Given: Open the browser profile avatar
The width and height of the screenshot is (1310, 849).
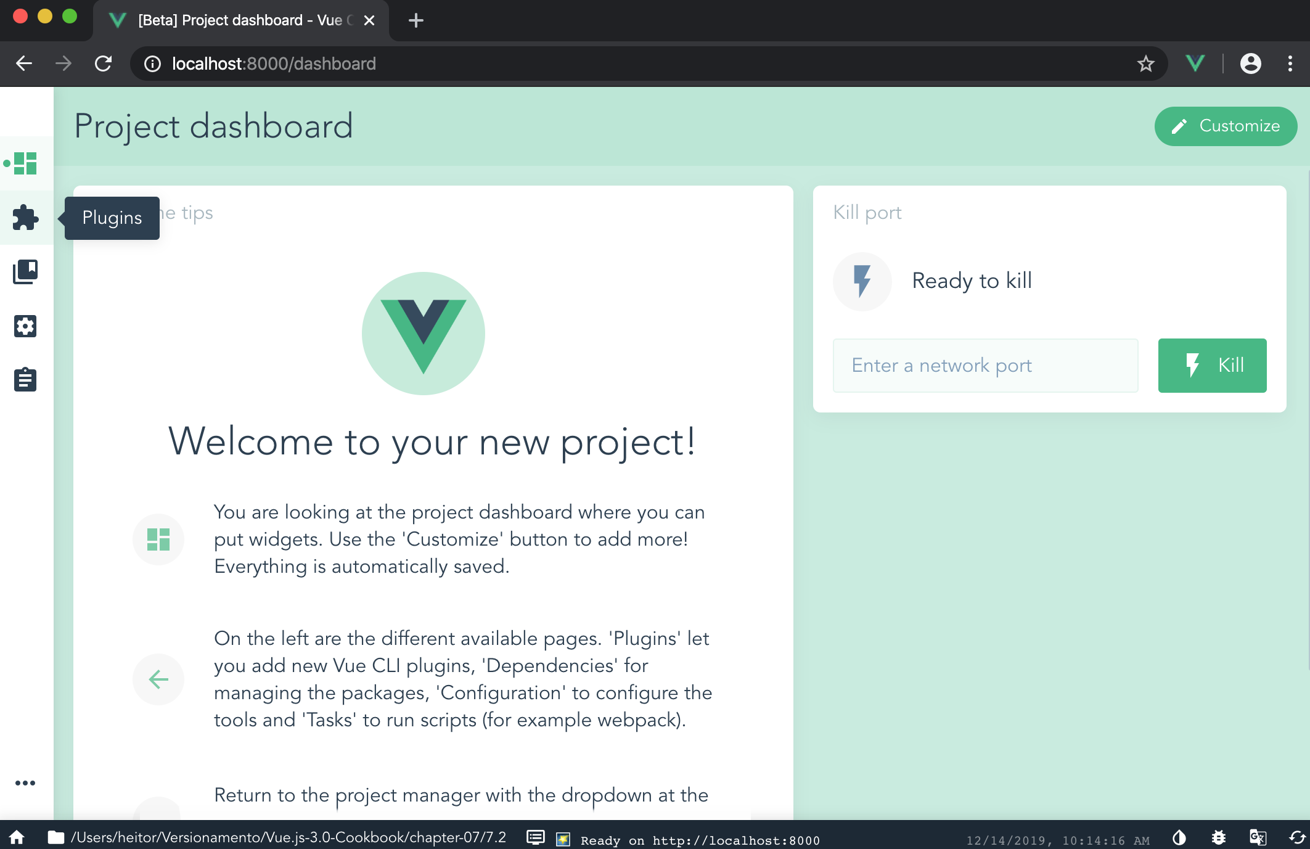Looking at the screenshot, I should pos(1250,64).
